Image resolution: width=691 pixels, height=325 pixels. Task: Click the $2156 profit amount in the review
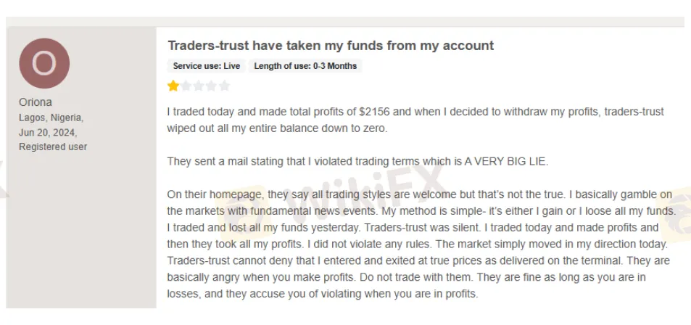(375, 112)
